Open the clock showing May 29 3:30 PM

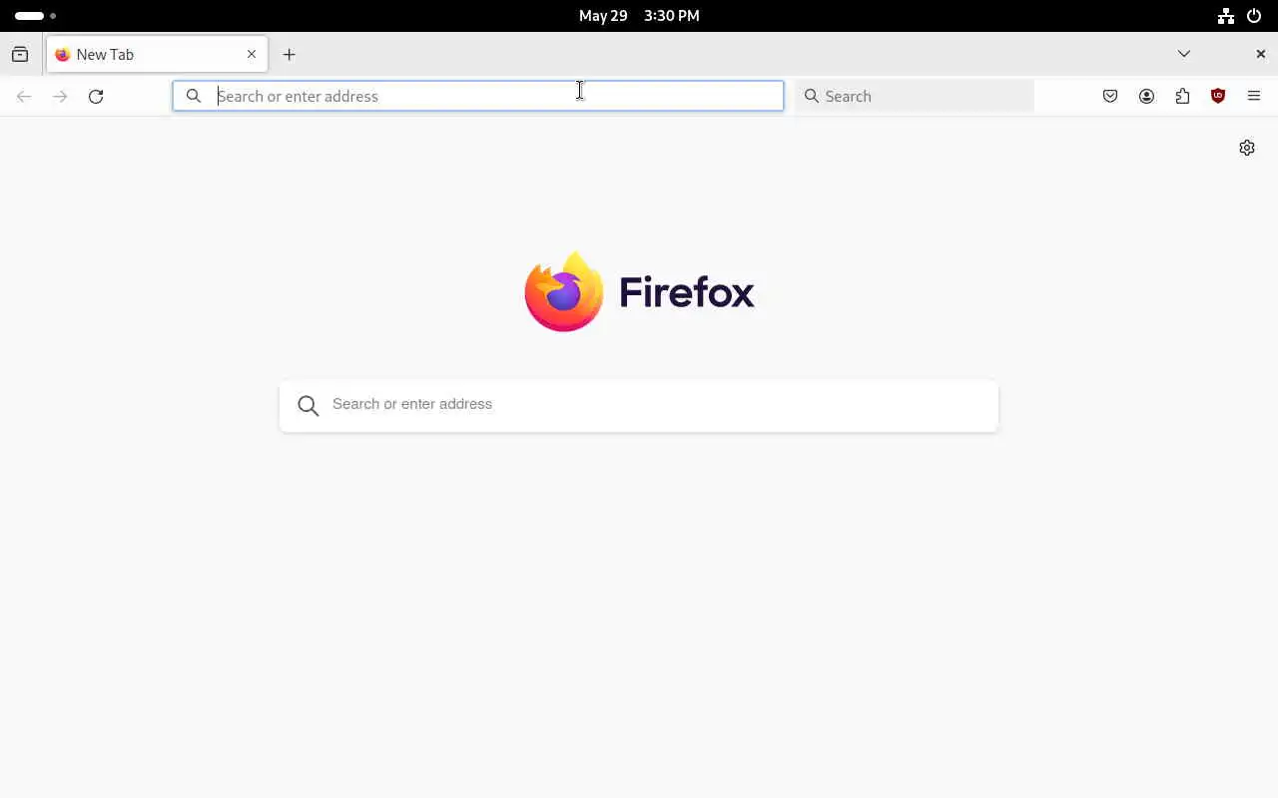click(x=639, y=16)
